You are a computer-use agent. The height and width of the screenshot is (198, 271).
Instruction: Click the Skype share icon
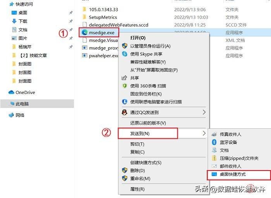[x=125, y=54]
